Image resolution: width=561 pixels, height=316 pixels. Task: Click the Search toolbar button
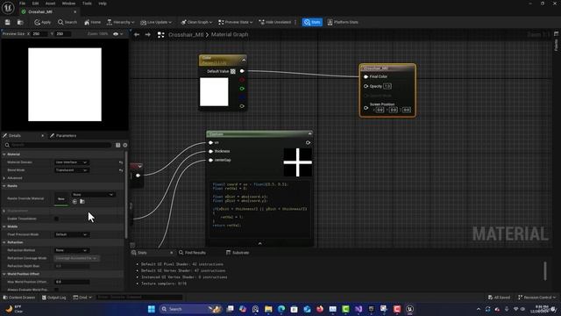point(67,22)
